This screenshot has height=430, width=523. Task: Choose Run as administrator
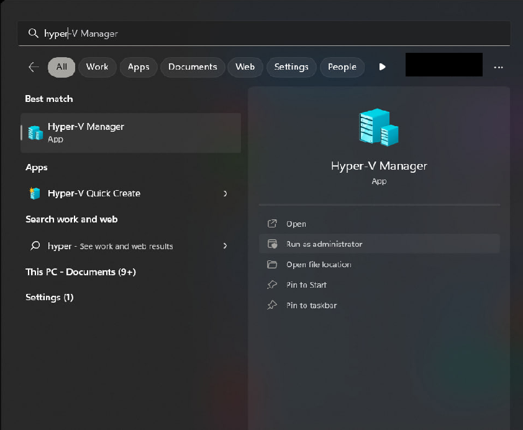[380, 244]
